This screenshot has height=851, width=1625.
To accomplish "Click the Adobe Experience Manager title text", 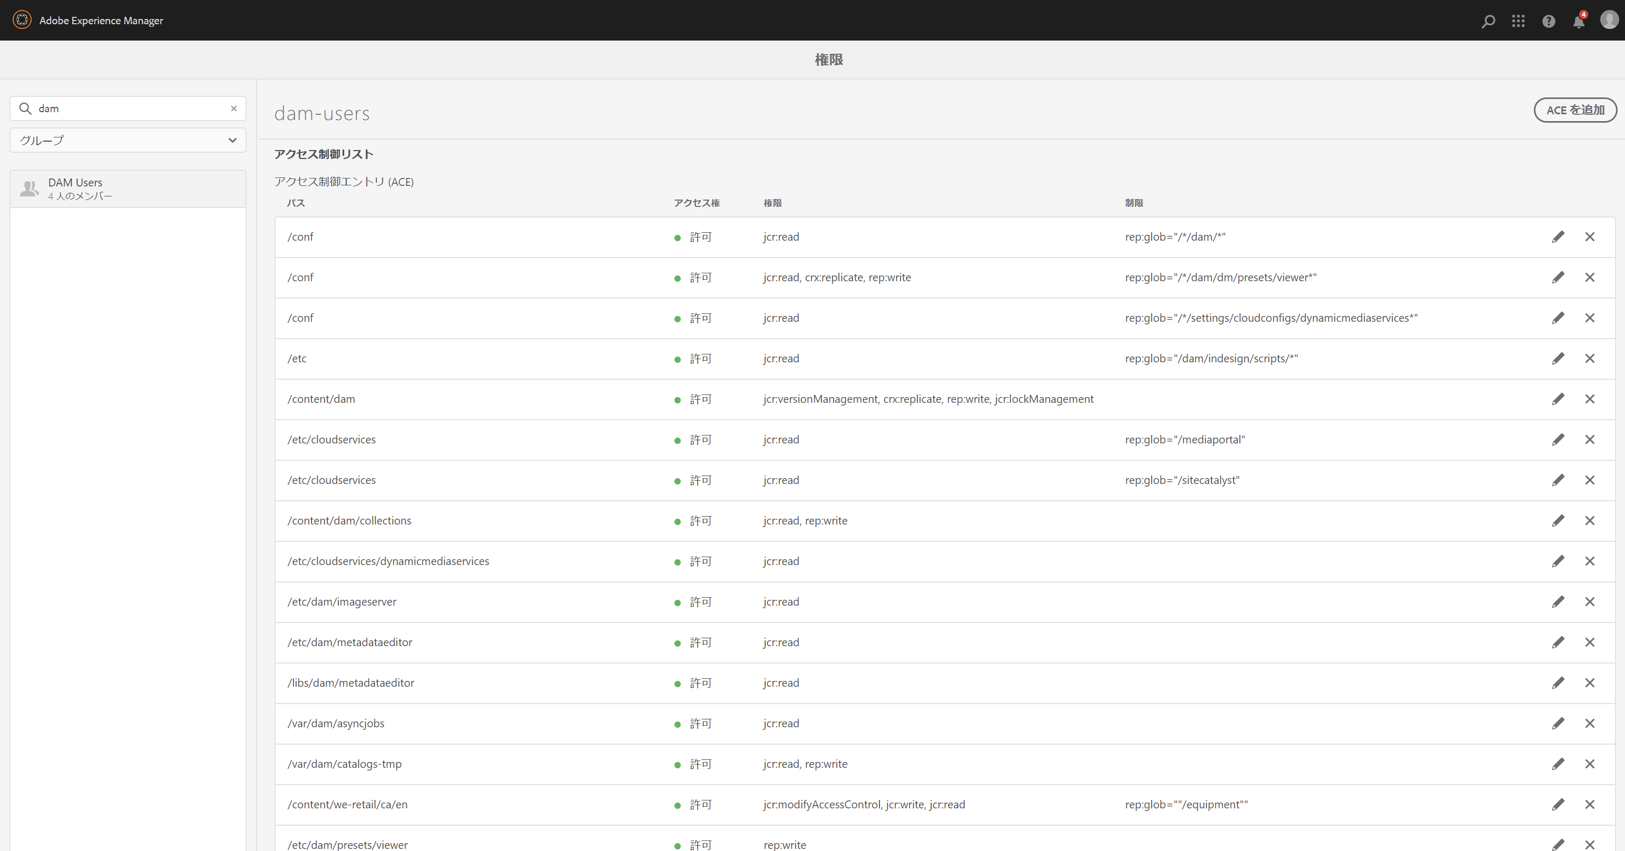I will (x=101, y=20).
